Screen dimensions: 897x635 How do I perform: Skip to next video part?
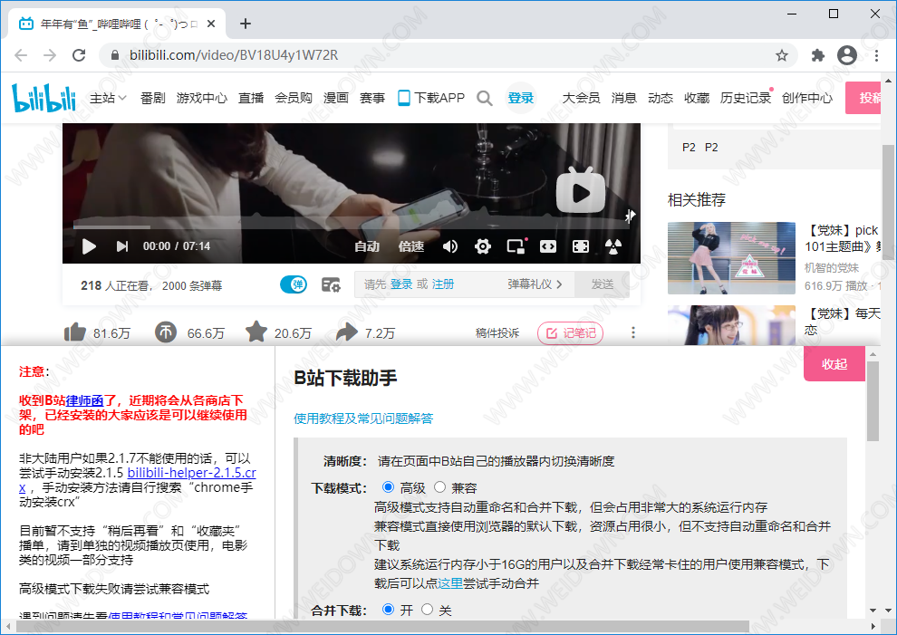[x=121, y=246]
